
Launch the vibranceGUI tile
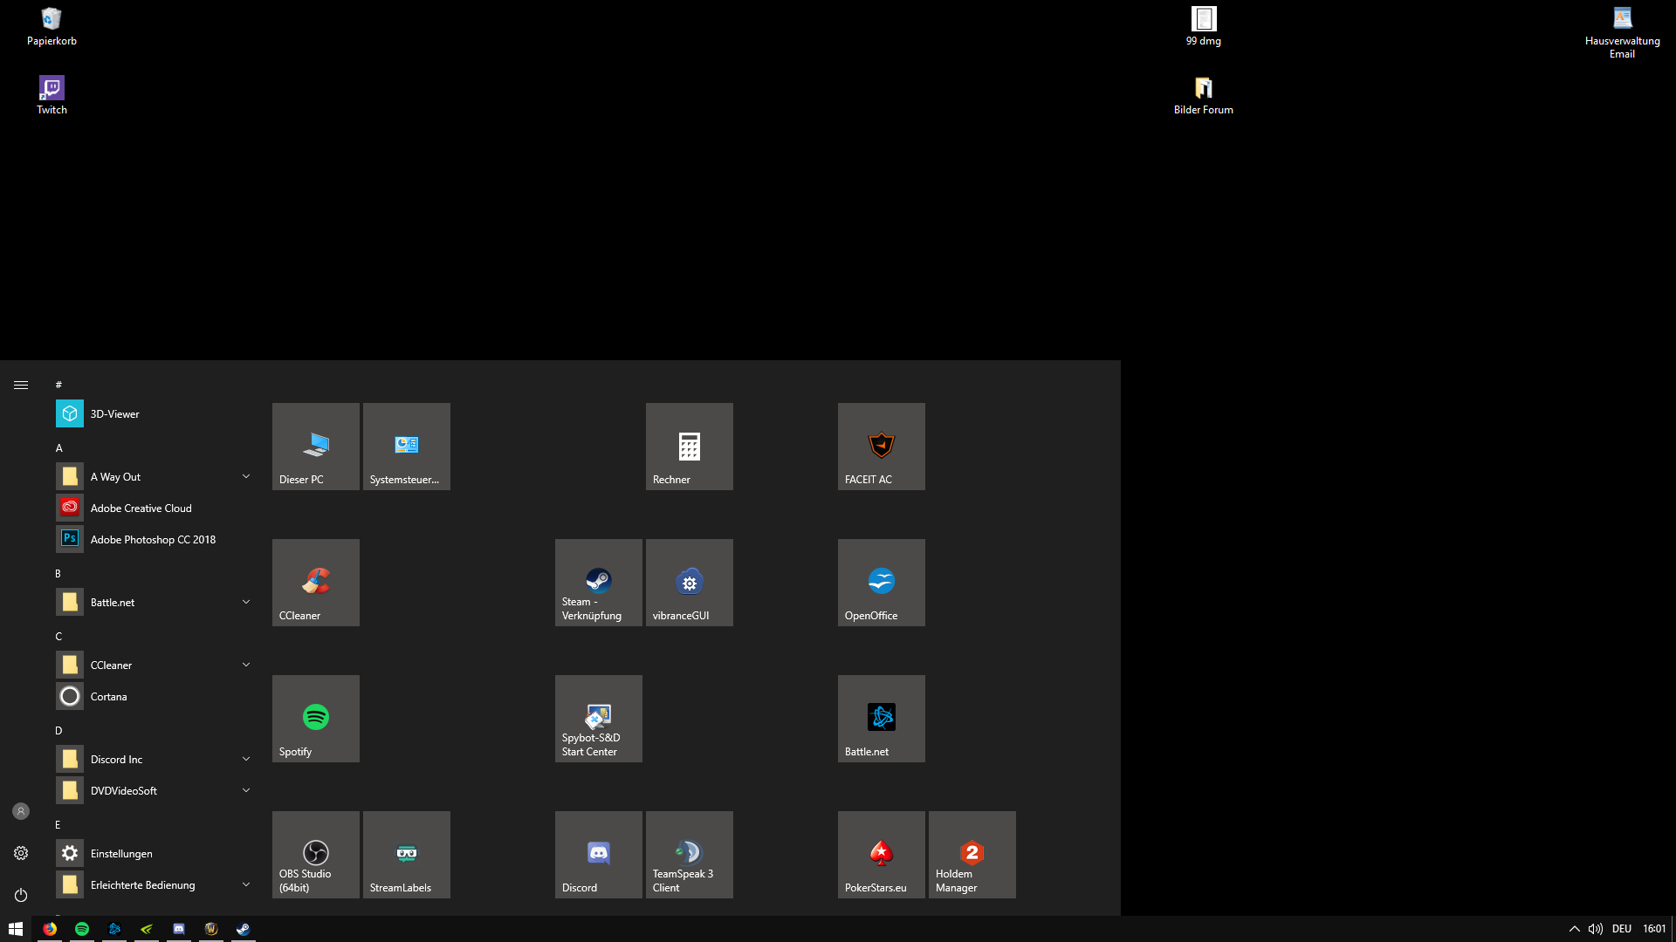[x=690, y=583]
